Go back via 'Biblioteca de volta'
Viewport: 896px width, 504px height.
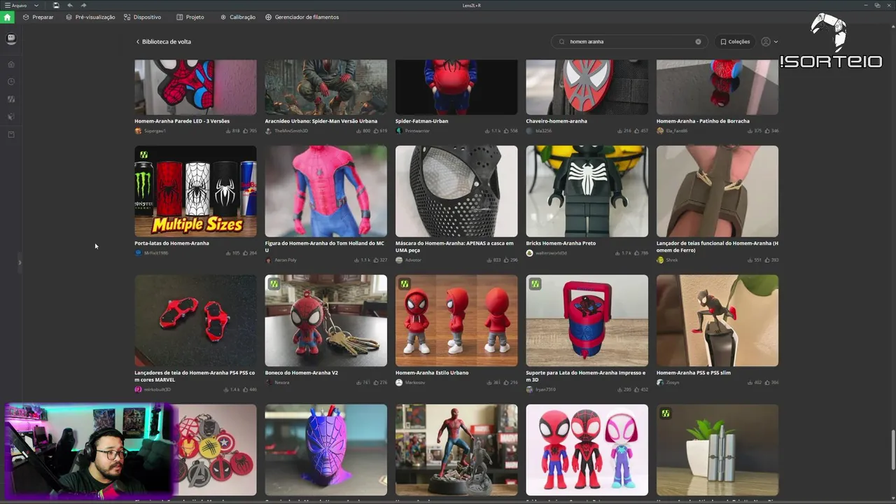(163, 42)
